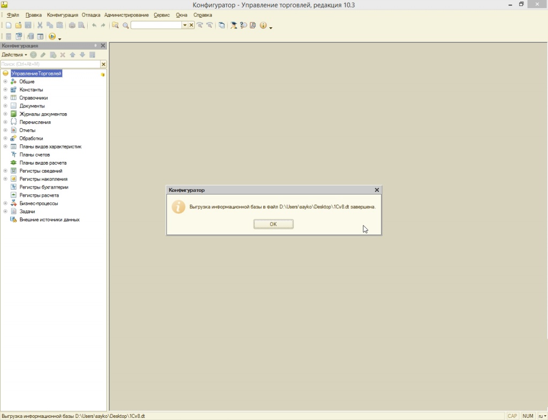The image size is (548, 420).
Task: Click the Start debugging play icon
Action: [52, 36]
